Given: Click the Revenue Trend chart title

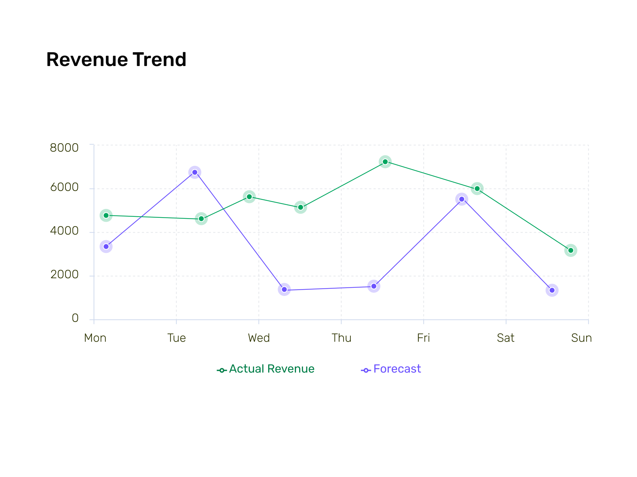Looking at the screenshot, I should (116, 60).
